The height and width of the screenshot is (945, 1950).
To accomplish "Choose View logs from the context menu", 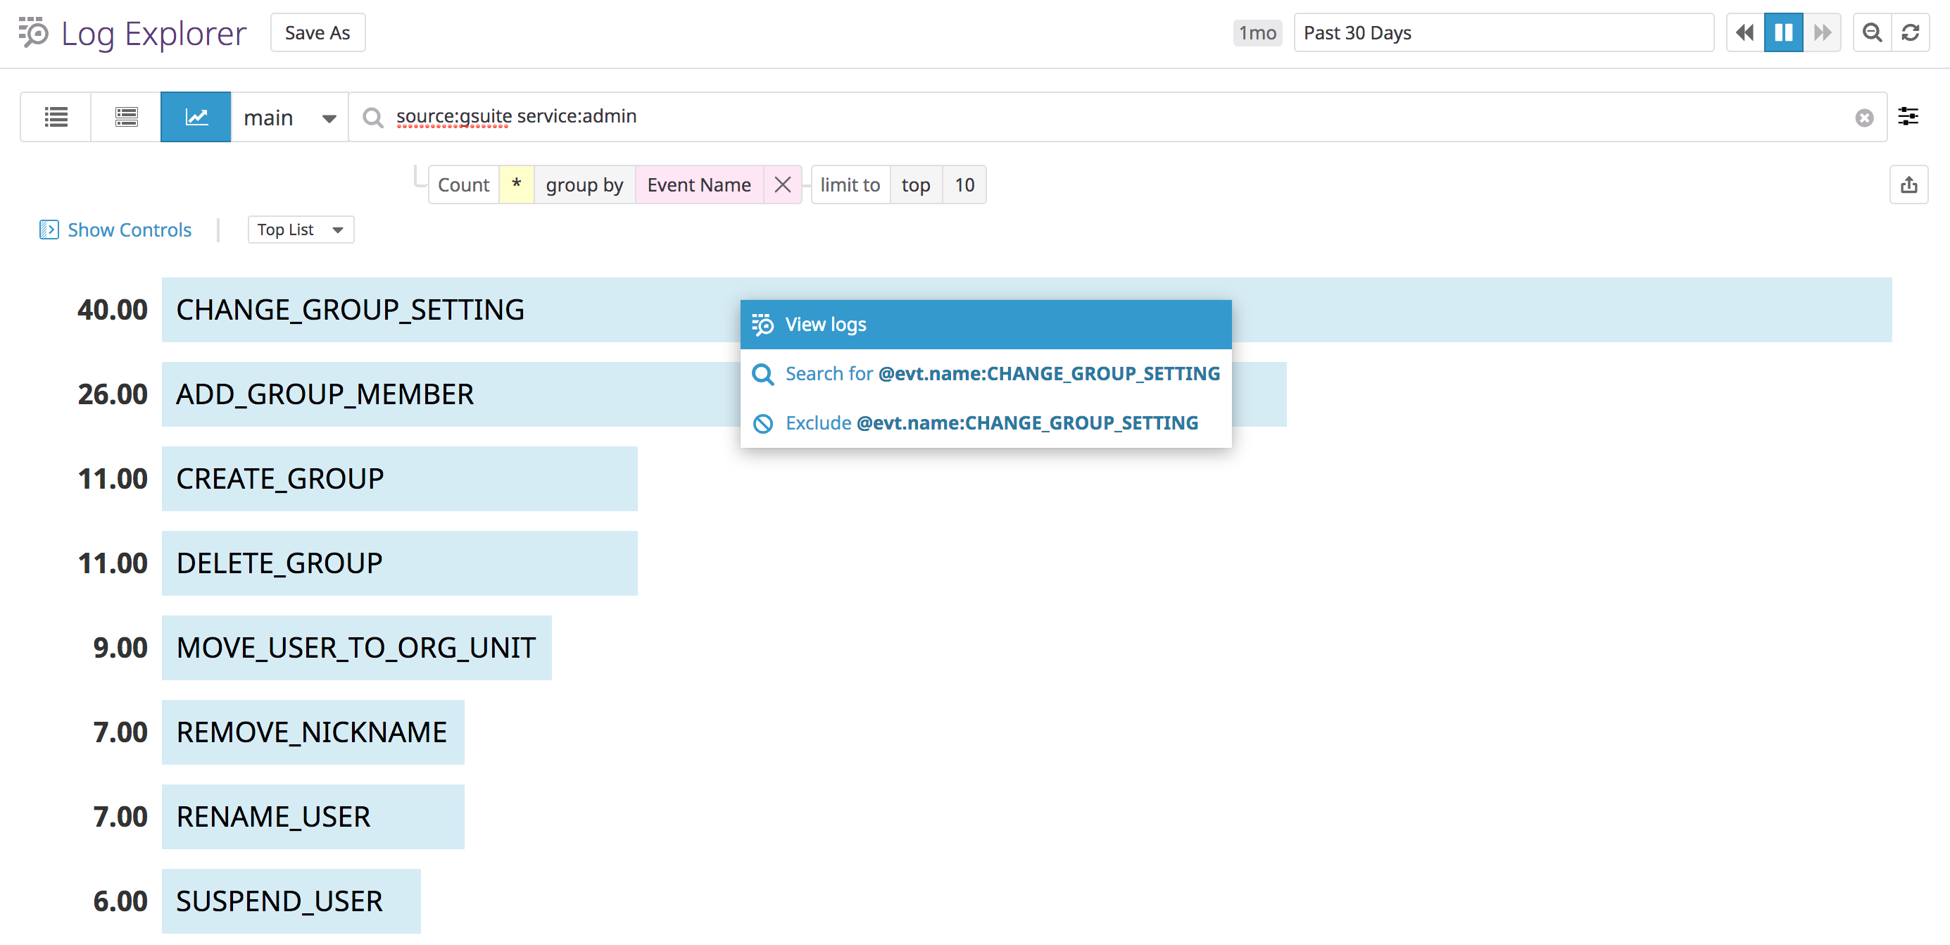I will coord(825,324).
